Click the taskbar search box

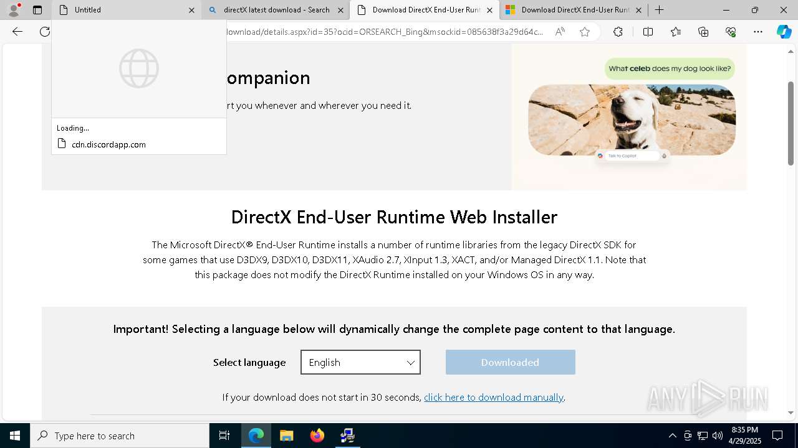(120, 436)
